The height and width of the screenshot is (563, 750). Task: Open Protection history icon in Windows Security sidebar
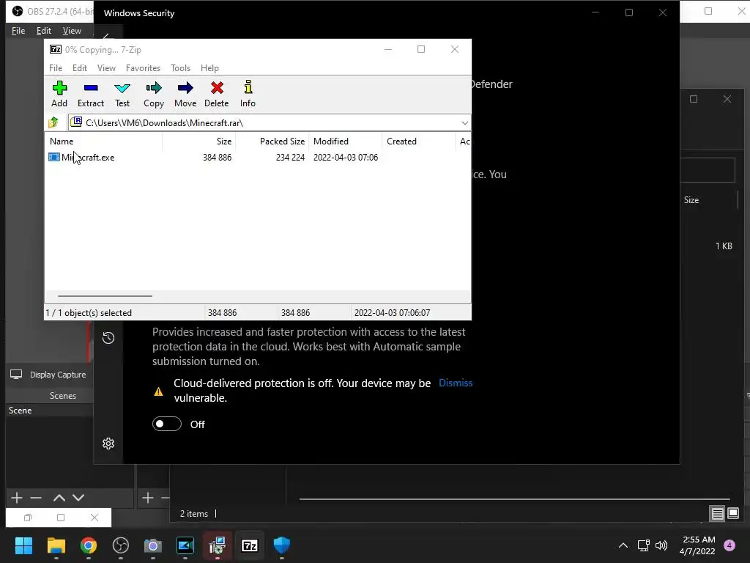108,338
